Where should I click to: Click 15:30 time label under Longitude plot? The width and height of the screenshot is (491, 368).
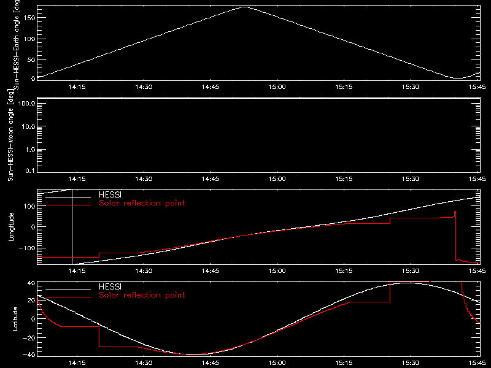(411, 270)
